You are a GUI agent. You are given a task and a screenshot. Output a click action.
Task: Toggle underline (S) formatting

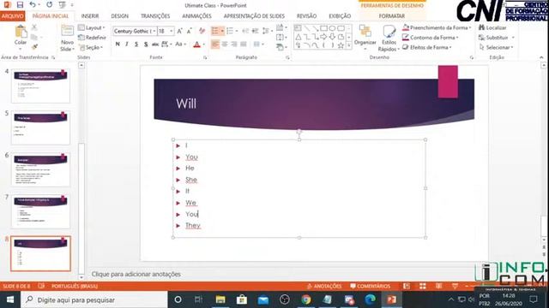coord(136,44)
